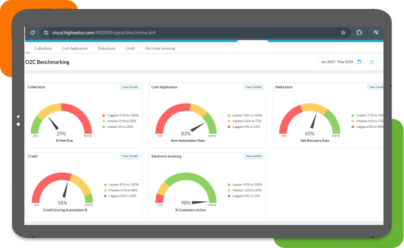Viewport: 404px width, 248px height.
Task: Click the calendar icon in the date range
Action: [359, 62]
